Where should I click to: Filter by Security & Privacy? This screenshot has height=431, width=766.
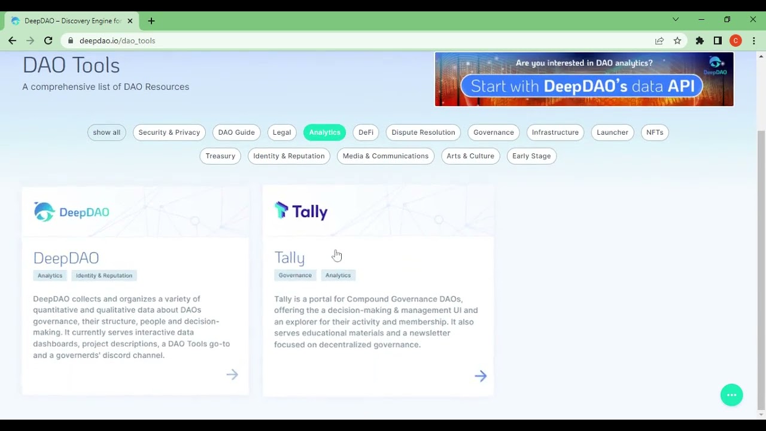[x=169, y=132]
